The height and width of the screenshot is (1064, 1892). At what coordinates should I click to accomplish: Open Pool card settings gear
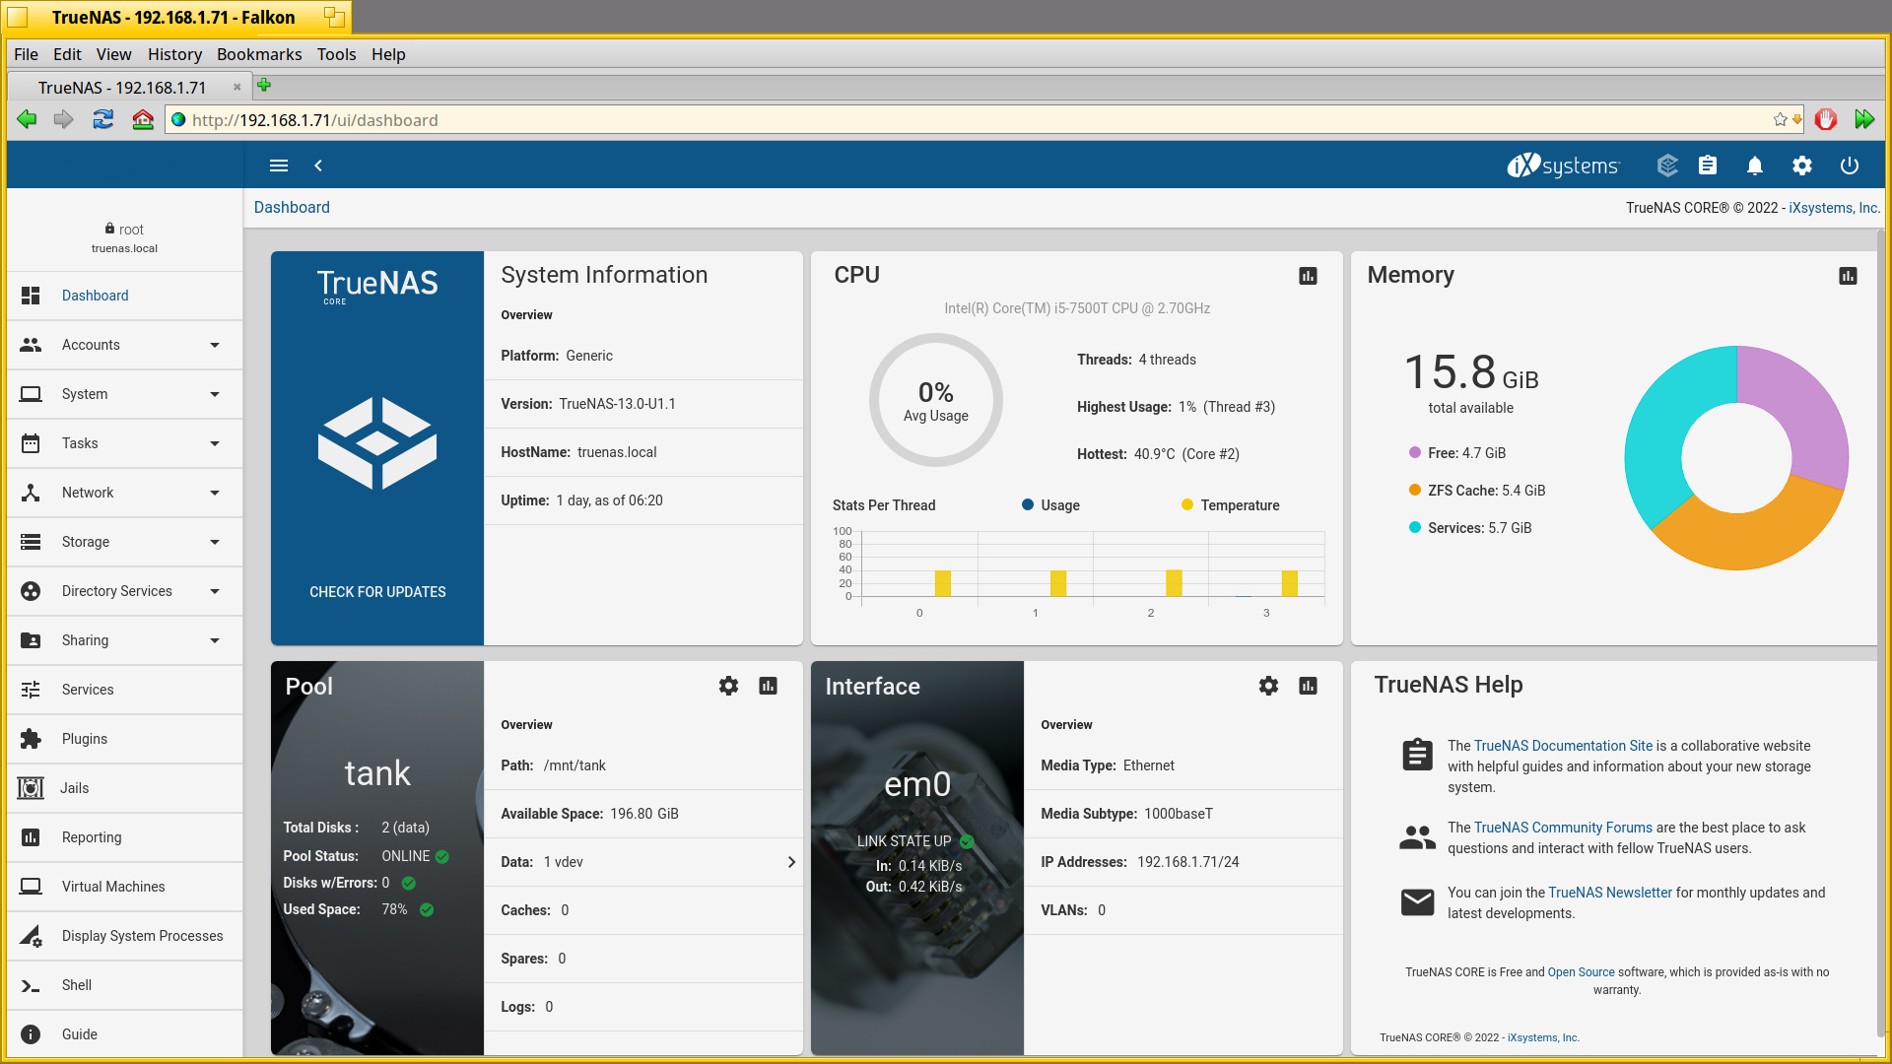pos(728,686)
